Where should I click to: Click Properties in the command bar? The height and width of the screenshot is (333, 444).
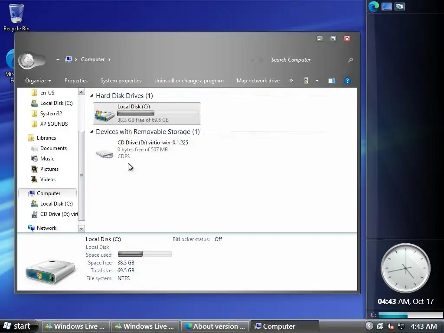pyautogui.click(x=76, y=81)
